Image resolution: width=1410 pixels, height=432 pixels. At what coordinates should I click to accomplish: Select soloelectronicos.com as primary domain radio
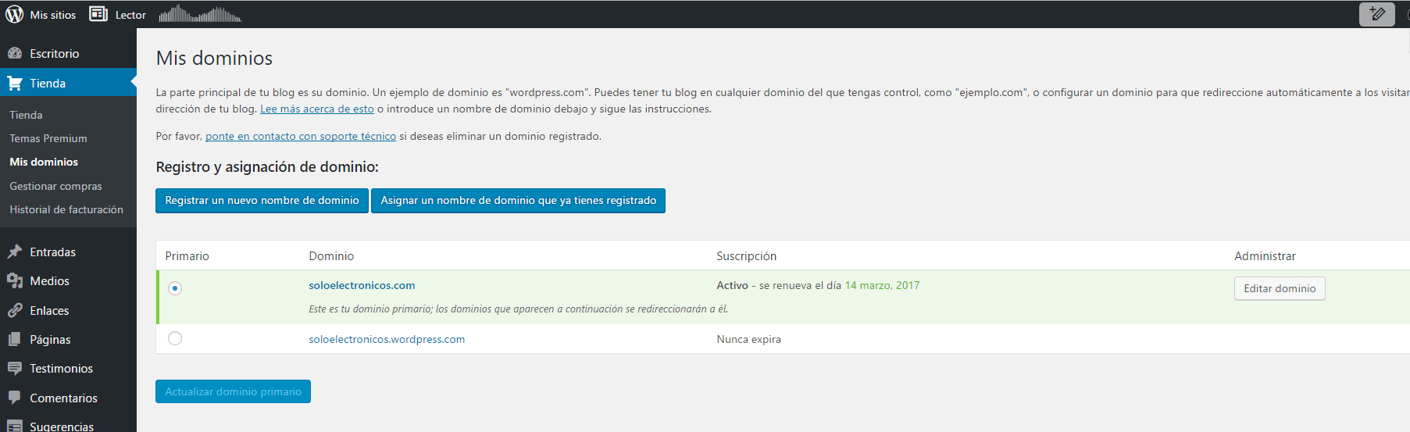click(x=175, y=288)
